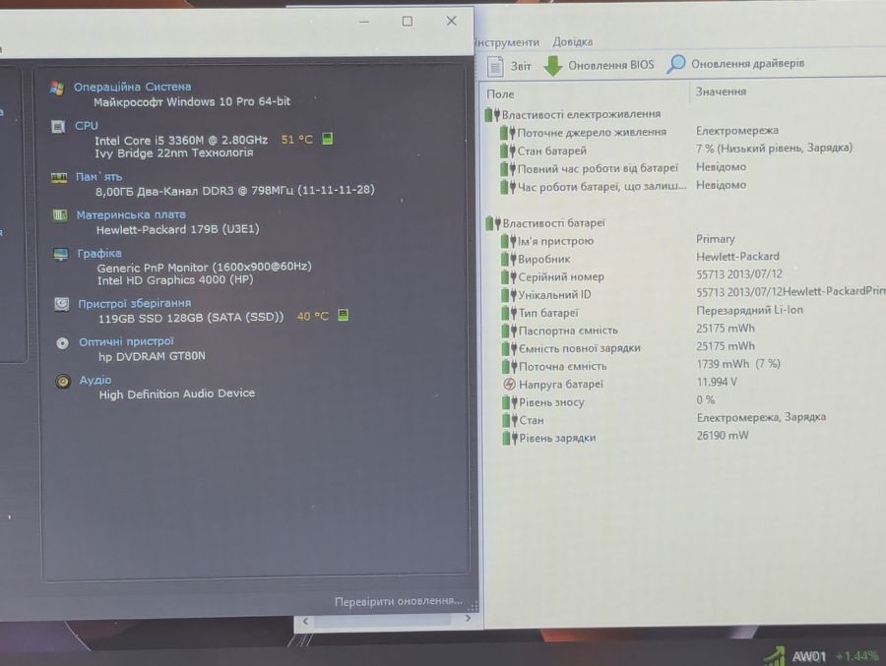Select the Властивості електроживлення group row
The image size is (886, 666).
(573, 115)
